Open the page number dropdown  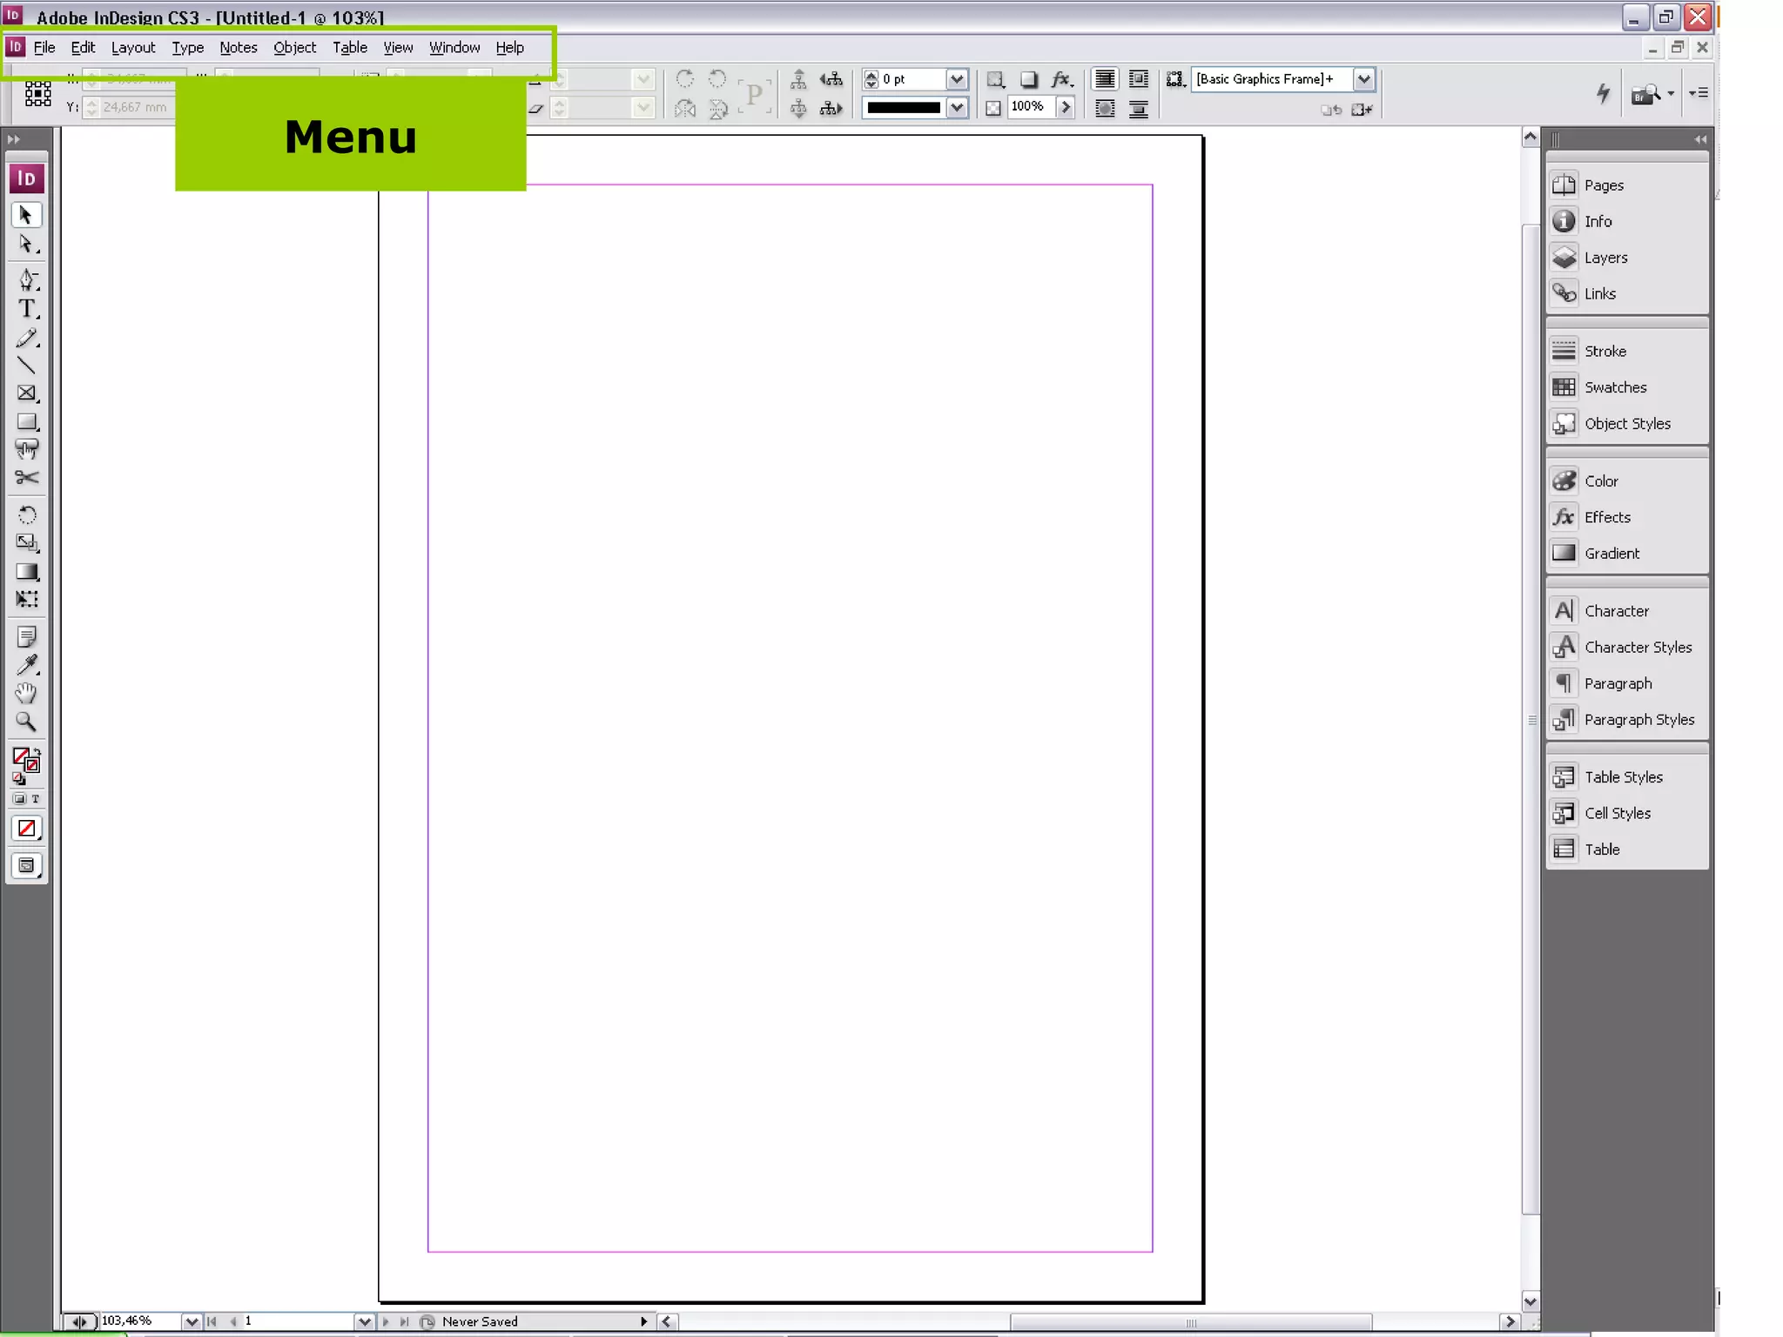coord(365,1321)
